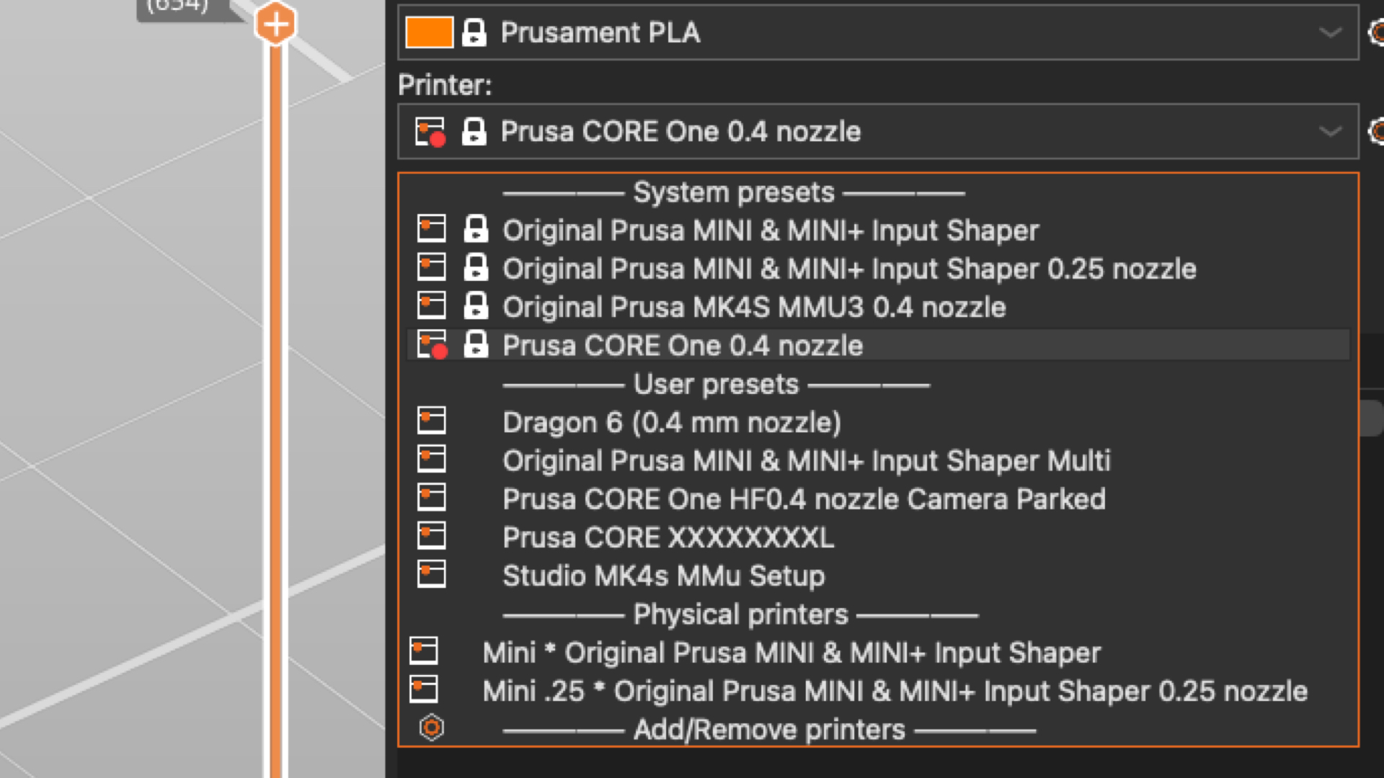Click the Add/Remove printers gear icon
The width and height of the screenshot is (1384, 778).
point(432,728)
